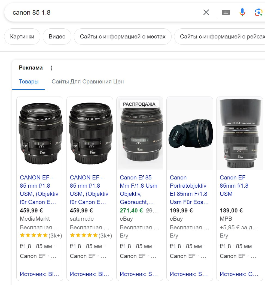Filter by Сайты с информацией о местах
The width and height of the screenshot is (265, 285).
[x=123, y=37]
